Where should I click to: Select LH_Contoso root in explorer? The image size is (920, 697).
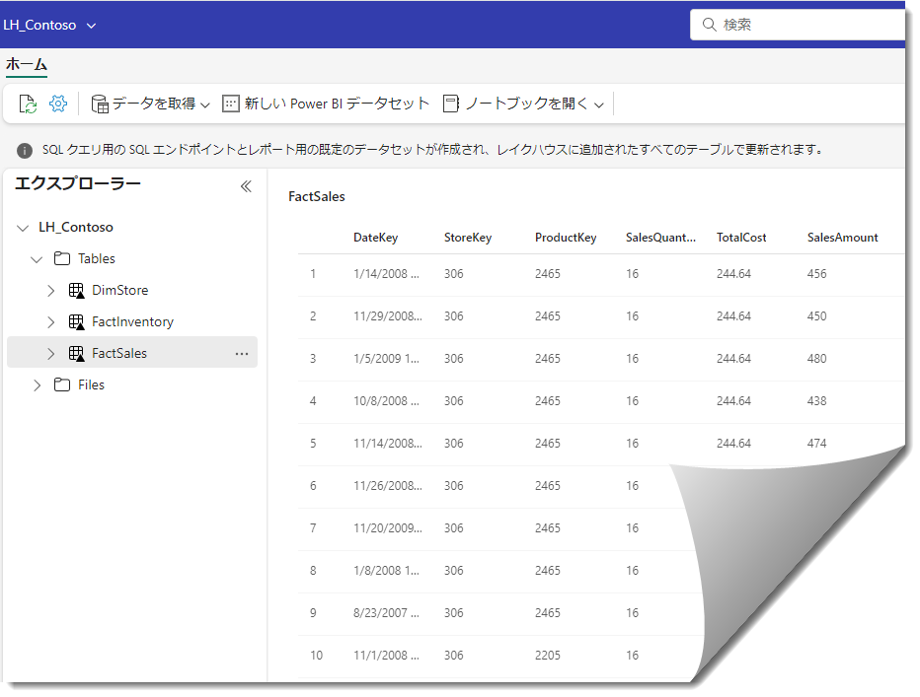click(76, 227)
